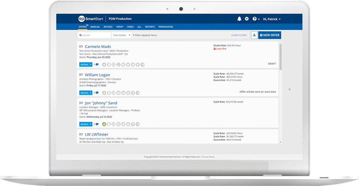
Task: Open the comments bubble on Carmelo Mads offer
Action: (97, 65)
